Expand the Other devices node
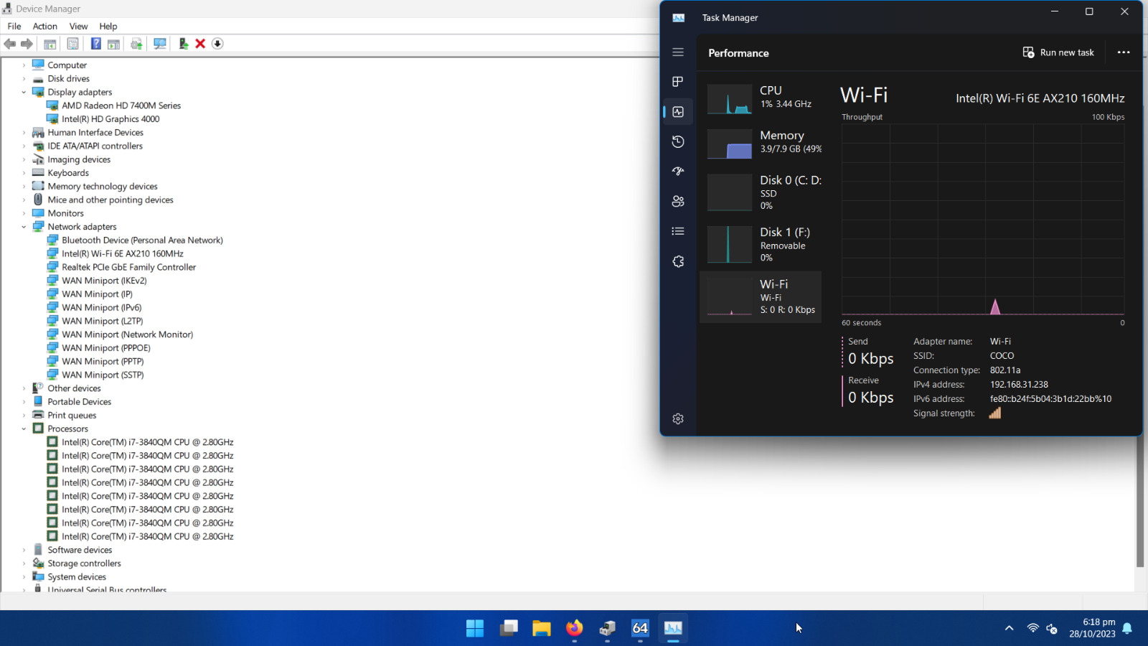The height and width of the screenshot is (646, 1148). point(24,388)
